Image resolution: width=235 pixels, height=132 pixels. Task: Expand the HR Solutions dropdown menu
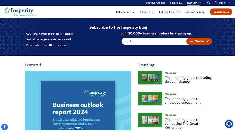(x=125, y=12)
